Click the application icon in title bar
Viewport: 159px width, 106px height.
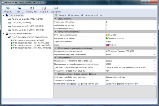pos(3,2)
